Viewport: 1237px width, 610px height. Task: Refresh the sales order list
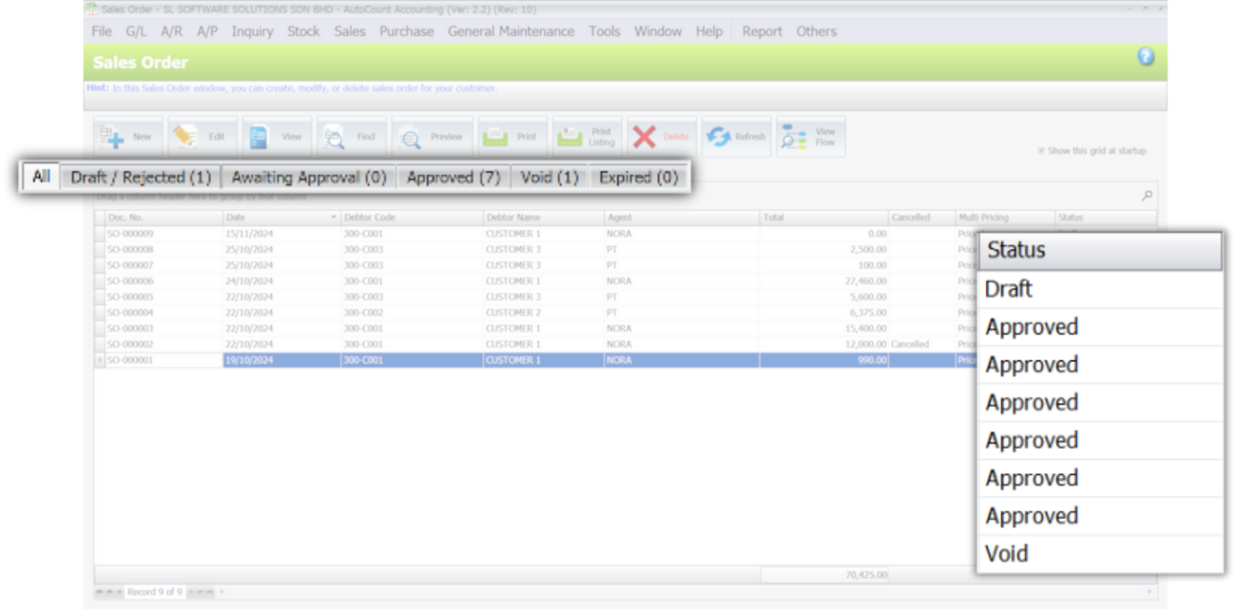tap(736, 137)
